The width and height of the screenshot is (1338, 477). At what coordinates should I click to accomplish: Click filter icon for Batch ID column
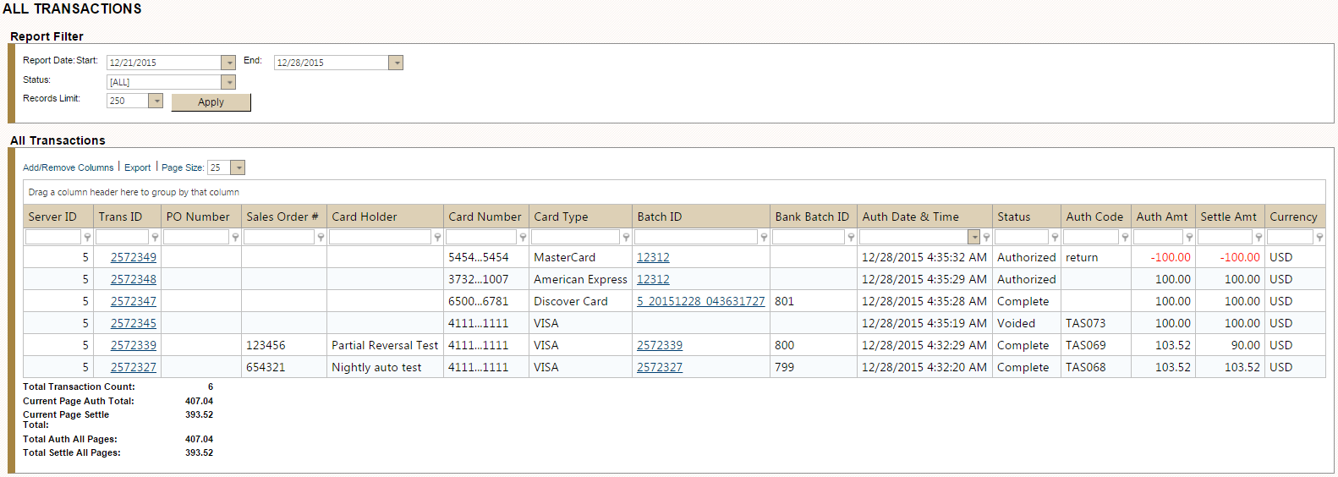[764, 238]
